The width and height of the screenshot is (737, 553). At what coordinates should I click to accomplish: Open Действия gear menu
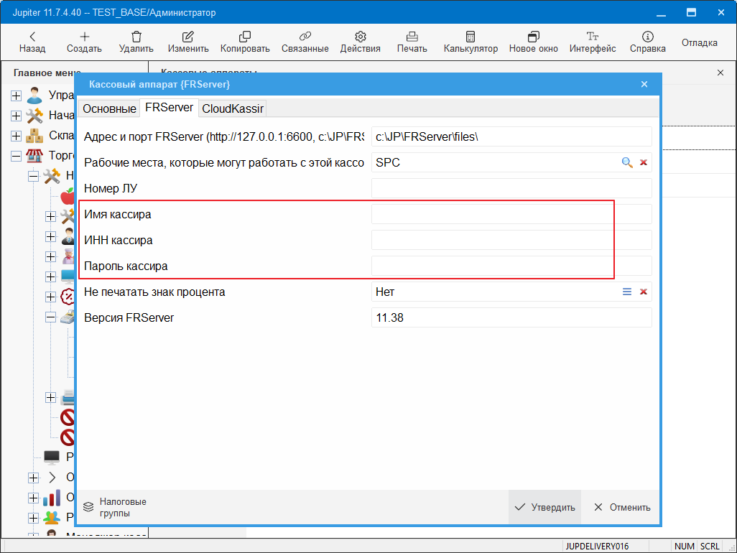click(361, 37)
